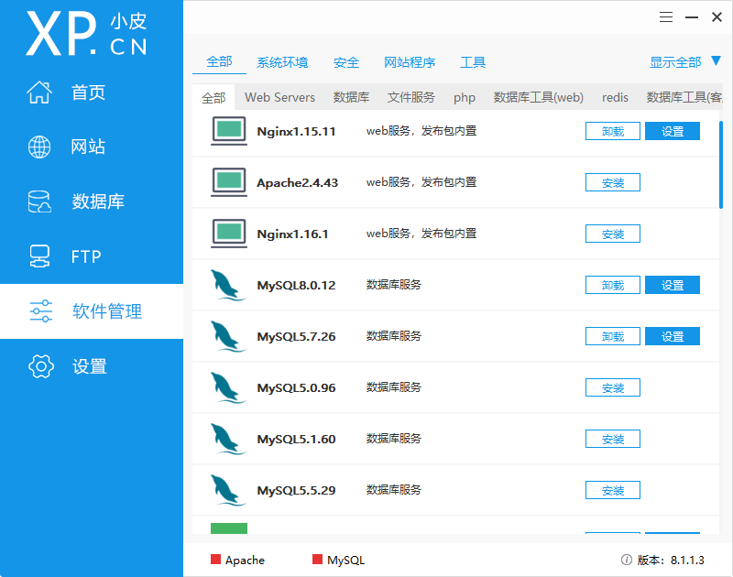
Task: Click the software list scrollbar thumb
Action: pos(721,165)
